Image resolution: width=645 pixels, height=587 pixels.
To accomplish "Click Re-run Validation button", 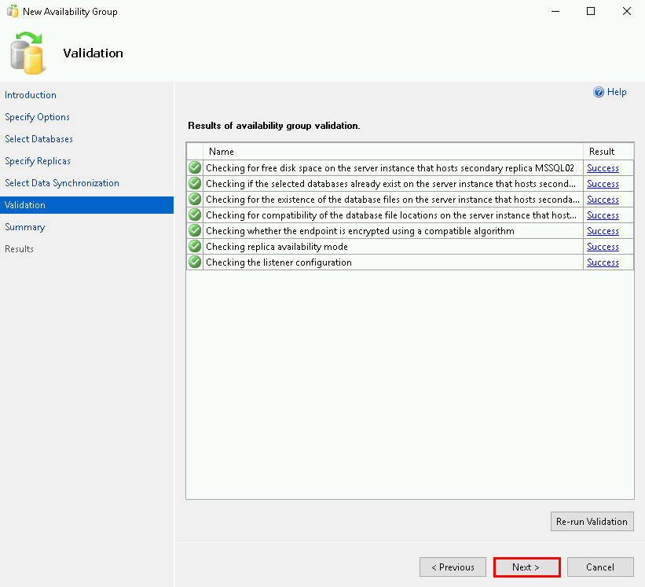I will pos(592,521).
